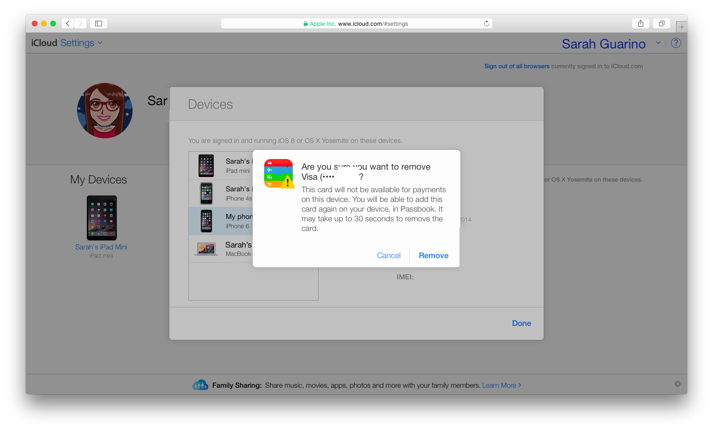The height and width of the screenshot is (431, 713).
Task: Reload the page using the refresh icon
Action: [x=486, y=24]
